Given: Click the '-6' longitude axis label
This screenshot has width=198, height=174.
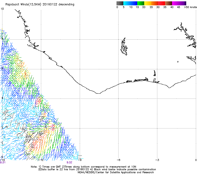Looking at the screenshot, I should [119, 160].
